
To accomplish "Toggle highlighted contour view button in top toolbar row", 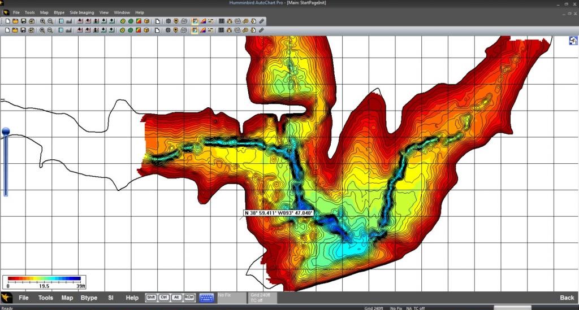I will (x=195, y=21).
